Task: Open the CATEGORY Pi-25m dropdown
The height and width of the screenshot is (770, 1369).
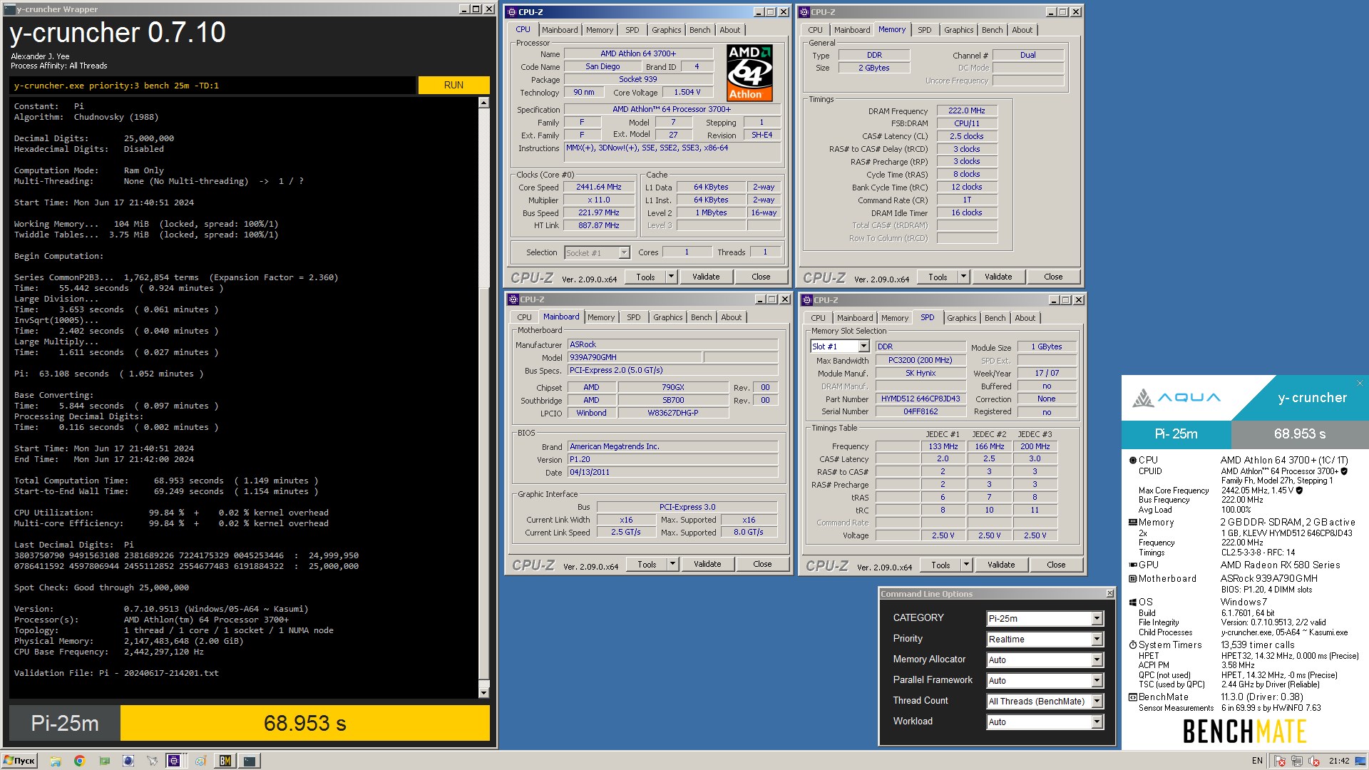Action: (x=1097, y=619)
